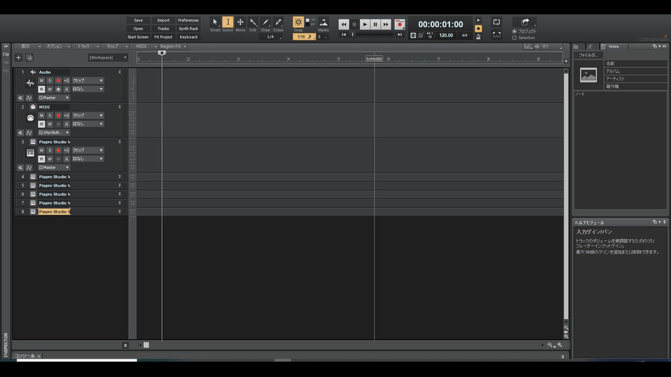Open the media browser folder tab

pyautogui.click(x=576, y=46)
